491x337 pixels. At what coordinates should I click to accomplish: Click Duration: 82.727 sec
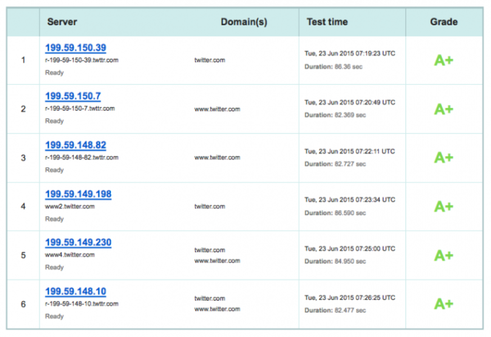click(335, 164)
